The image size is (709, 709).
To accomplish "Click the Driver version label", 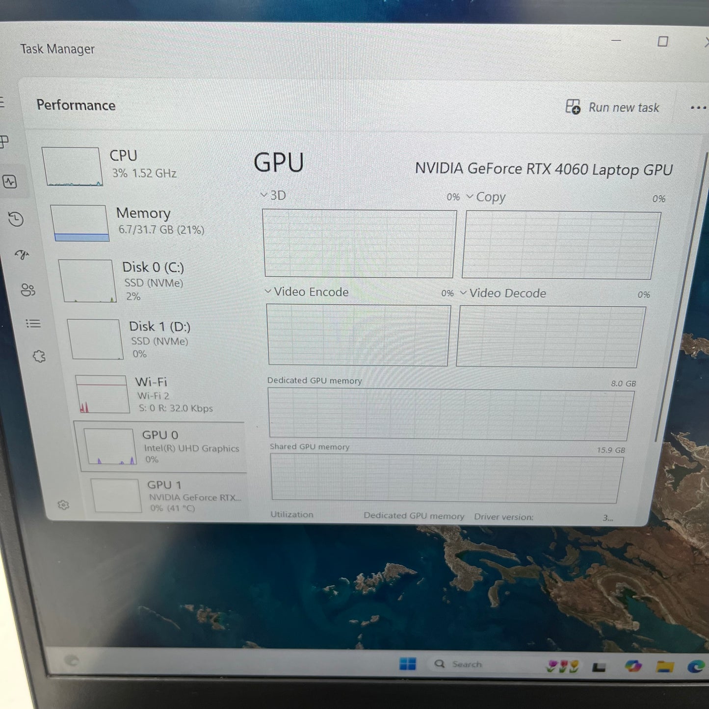I will tap(503, 517).
